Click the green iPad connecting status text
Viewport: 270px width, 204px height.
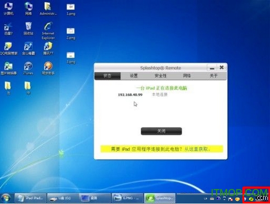pyautogui.click(x=161, y=88)
